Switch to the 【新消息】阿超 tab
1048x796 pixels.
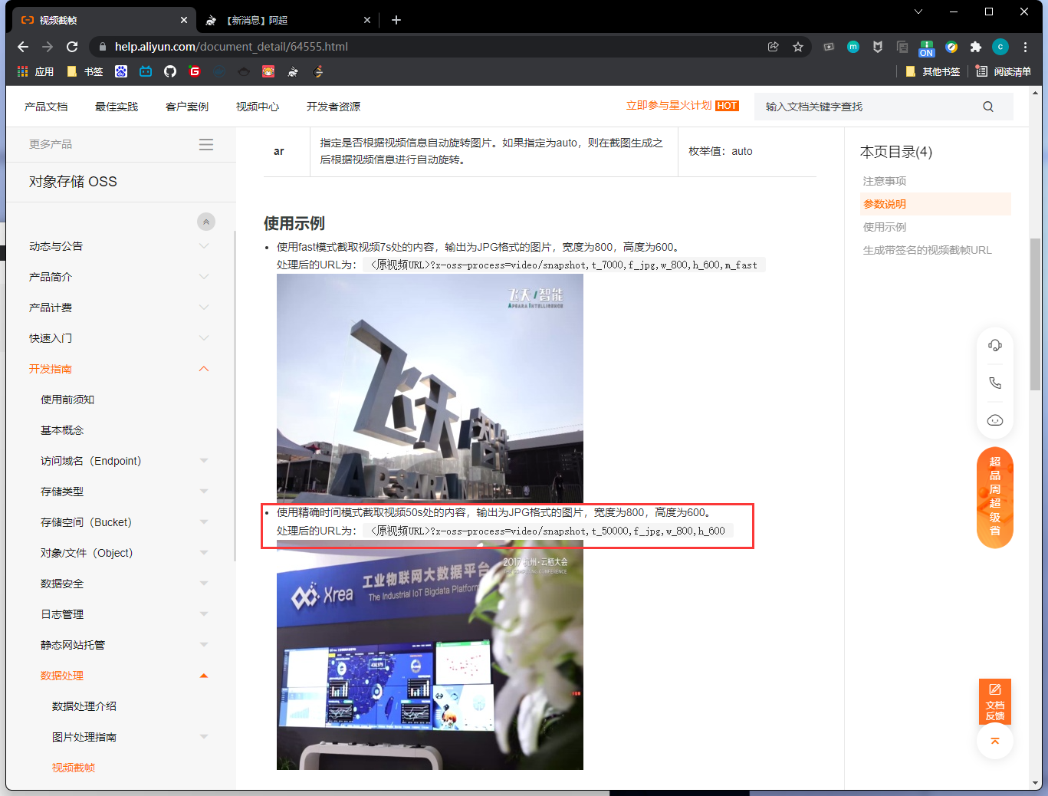point(284,20)
